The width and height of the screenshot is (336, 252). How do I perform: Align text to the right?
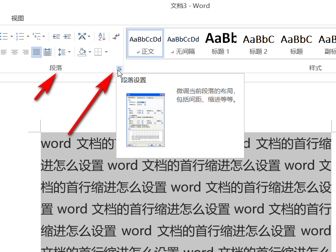point(26,52)
